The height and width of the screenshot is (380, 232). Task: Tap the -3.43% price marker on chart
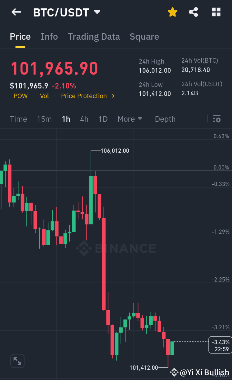pyautogui.click(x=220, y=344)
